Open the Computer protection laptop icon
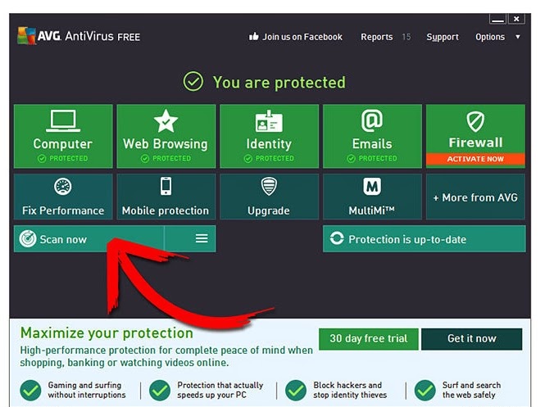Viewport: 545px width, 407px height. click(x=63, y=121)
